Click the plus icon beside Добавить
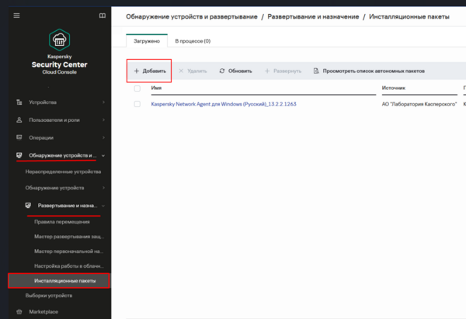Image resolution: width=466 pixels, height=319 pixels. [x=137, y=71]
